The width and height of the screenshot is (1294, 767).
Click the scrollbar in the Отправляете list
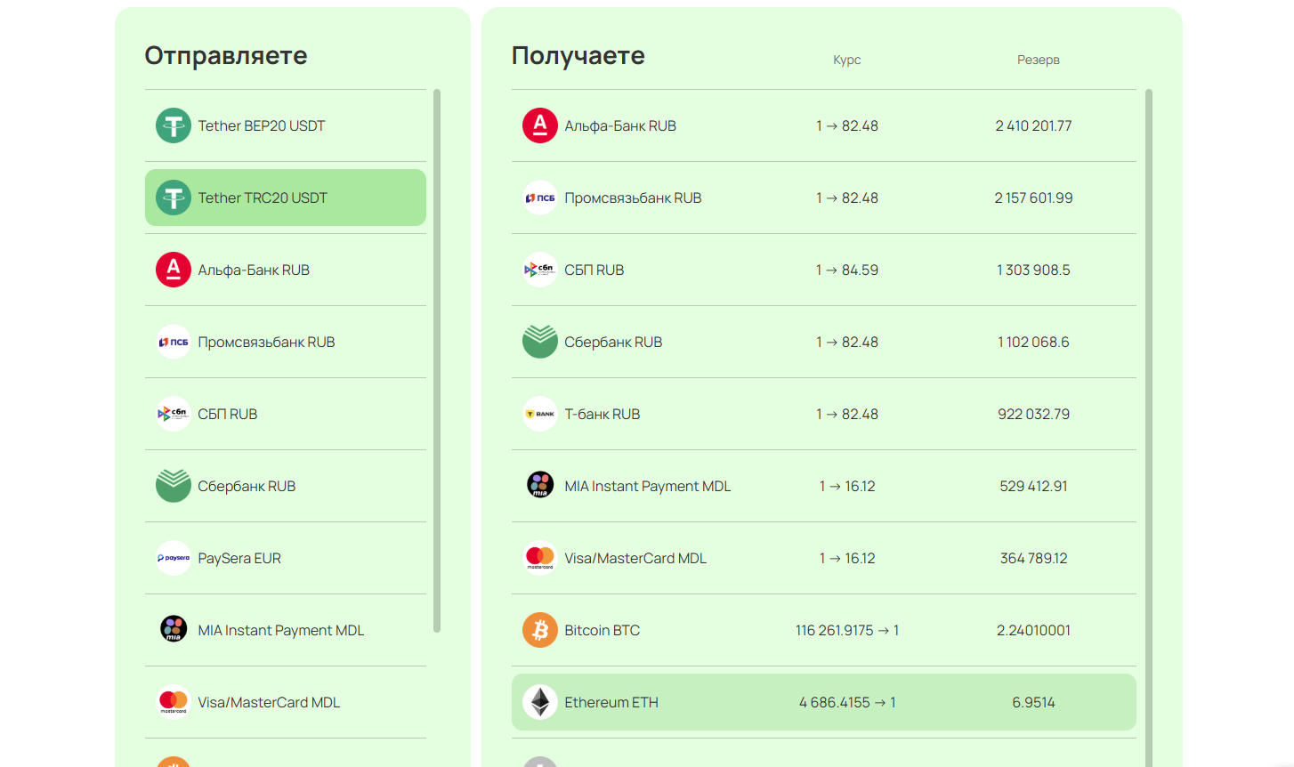coord(437,356)
